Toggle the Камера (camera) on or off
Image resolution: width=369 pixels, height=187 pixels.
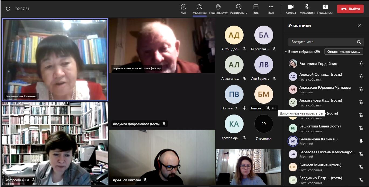click(291, 9)
